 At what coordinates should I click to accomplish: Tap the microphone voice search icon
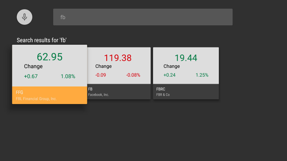coord(24,17)
